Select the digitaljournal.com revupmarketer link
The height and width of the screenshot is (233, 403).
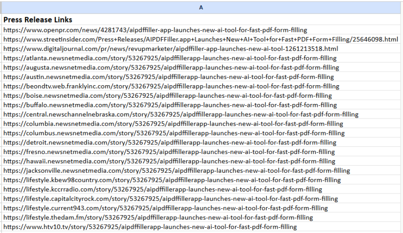pos(201,49)
